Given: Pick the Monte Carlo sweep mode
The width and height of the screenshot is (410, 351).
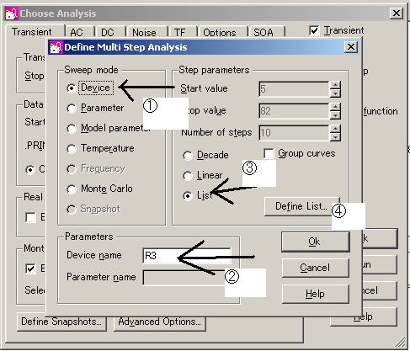Looking at the screenshot, I should point(72,189).
